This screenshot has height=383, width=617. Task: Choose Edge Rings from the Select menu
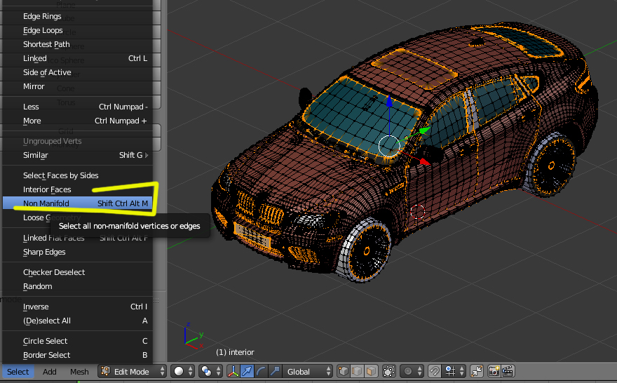click(x=78, y=16)
